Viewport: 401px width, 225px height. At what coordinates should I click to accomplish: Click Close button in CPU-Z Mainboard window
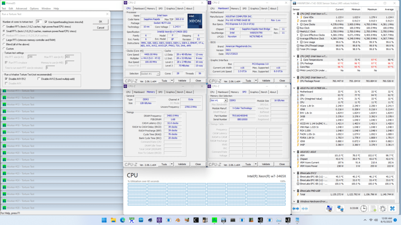tap(282, 80)
